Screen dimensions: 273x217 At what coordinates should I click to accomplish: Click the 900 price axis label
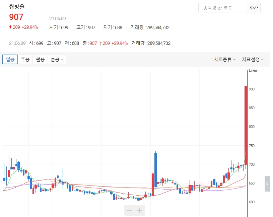(x=252, y=89)
